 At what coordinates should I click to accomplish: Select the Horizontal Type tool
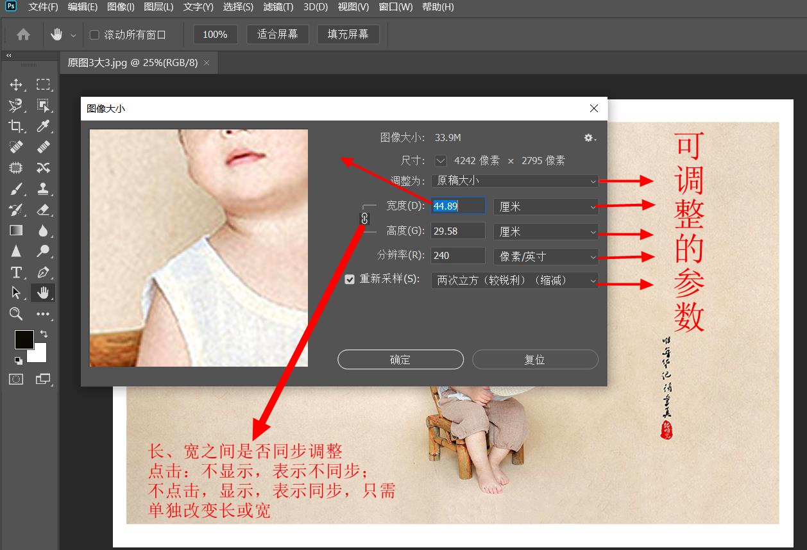coord(16,272)
